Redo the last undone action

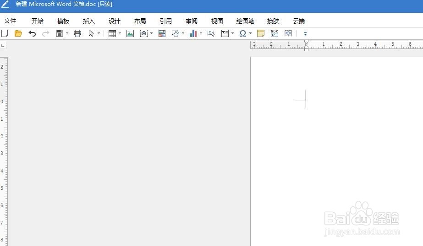(46, 33)
